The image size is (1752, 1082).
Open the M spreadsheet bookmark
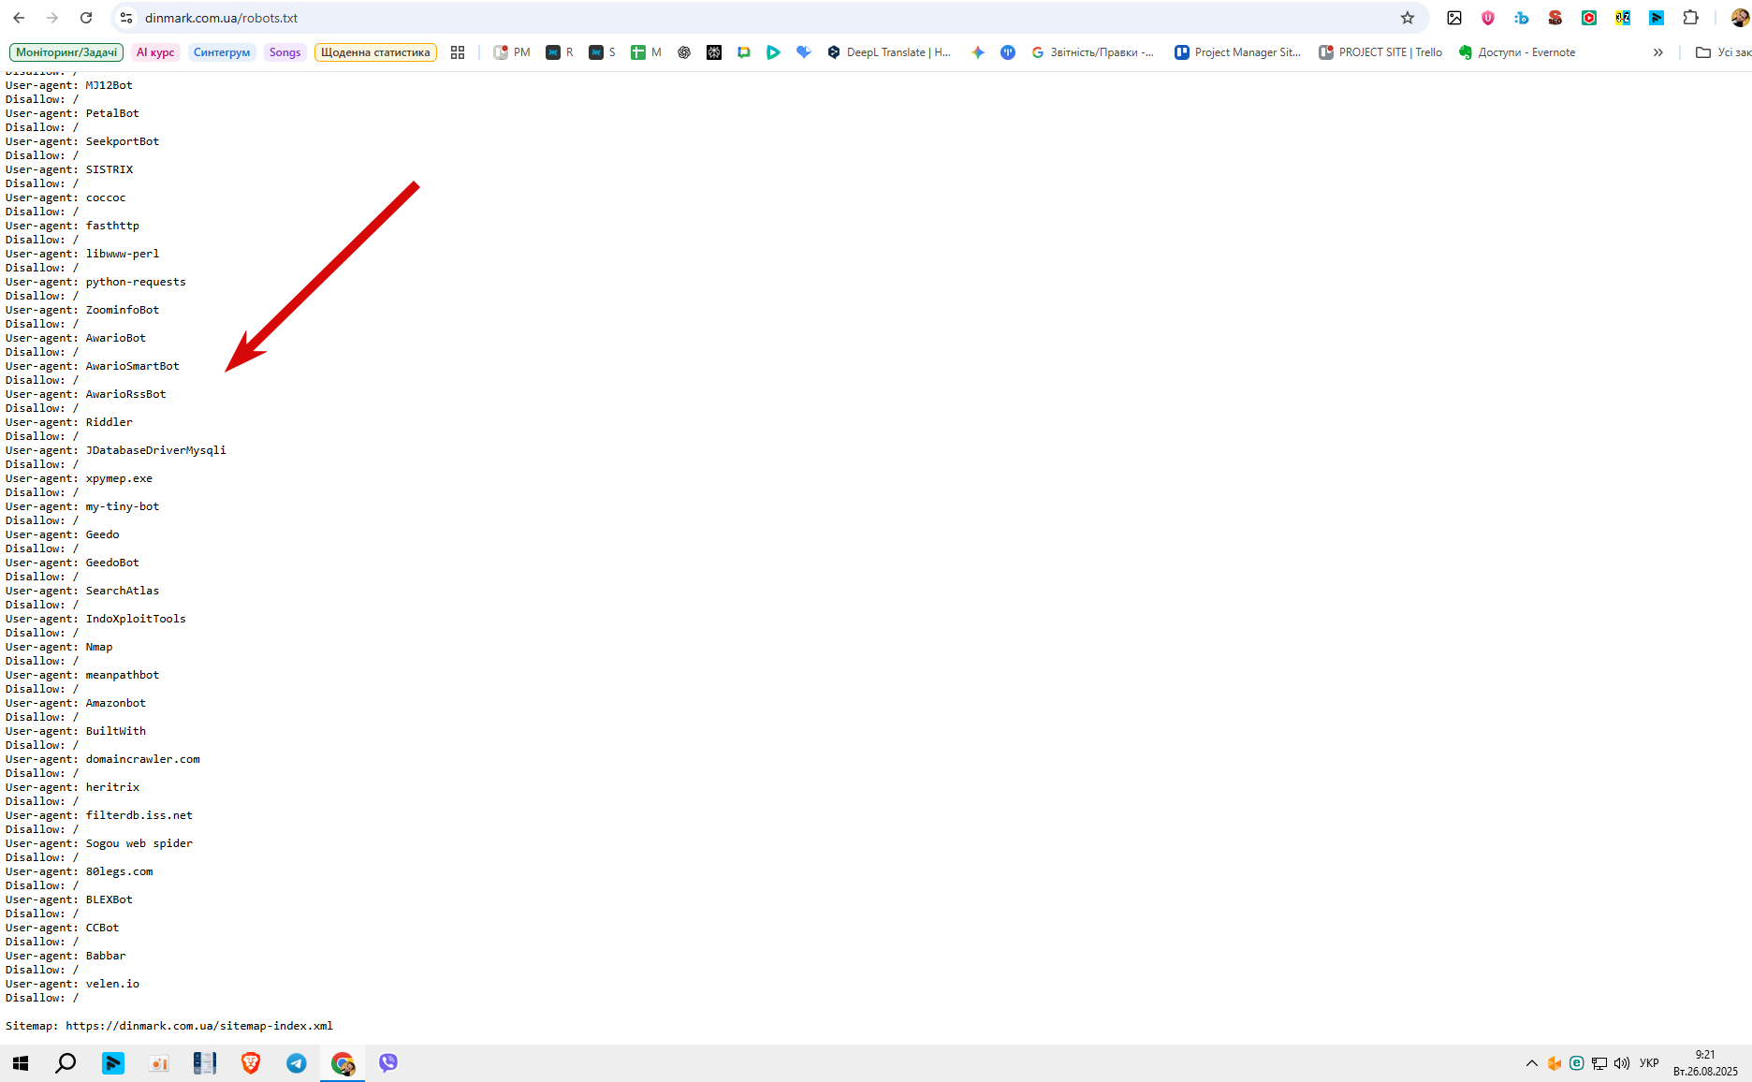point(646,52)
